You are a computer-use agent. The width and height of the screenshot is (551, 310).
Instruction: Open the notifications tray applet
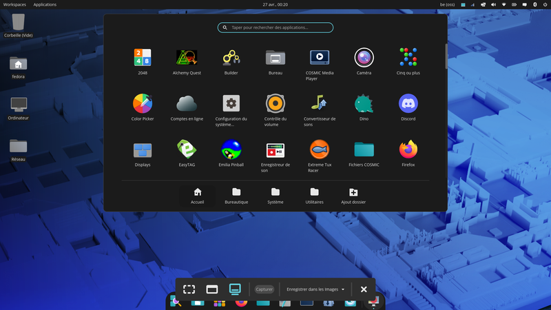(524, 5)
